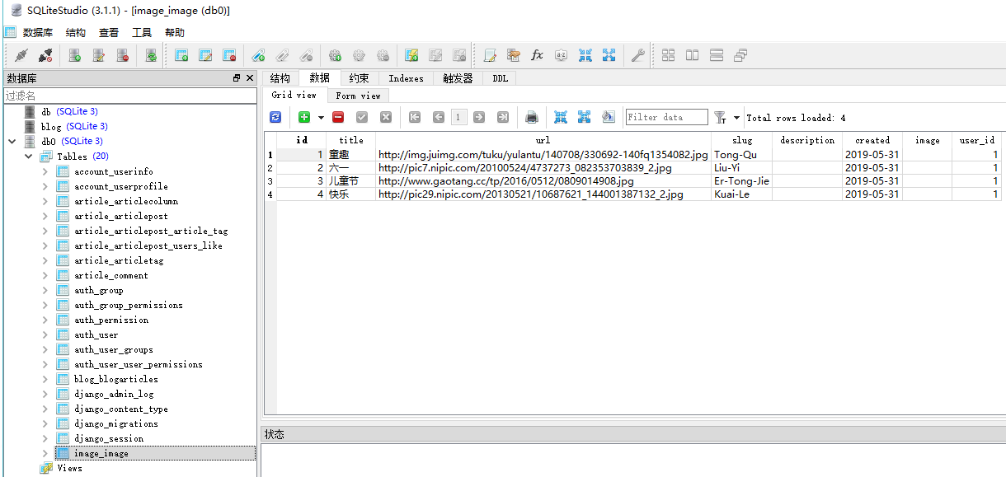Viewport: 1006px width, 477px height.
Task: Expand the article_articlepost table node
Action: pos(45,216)
